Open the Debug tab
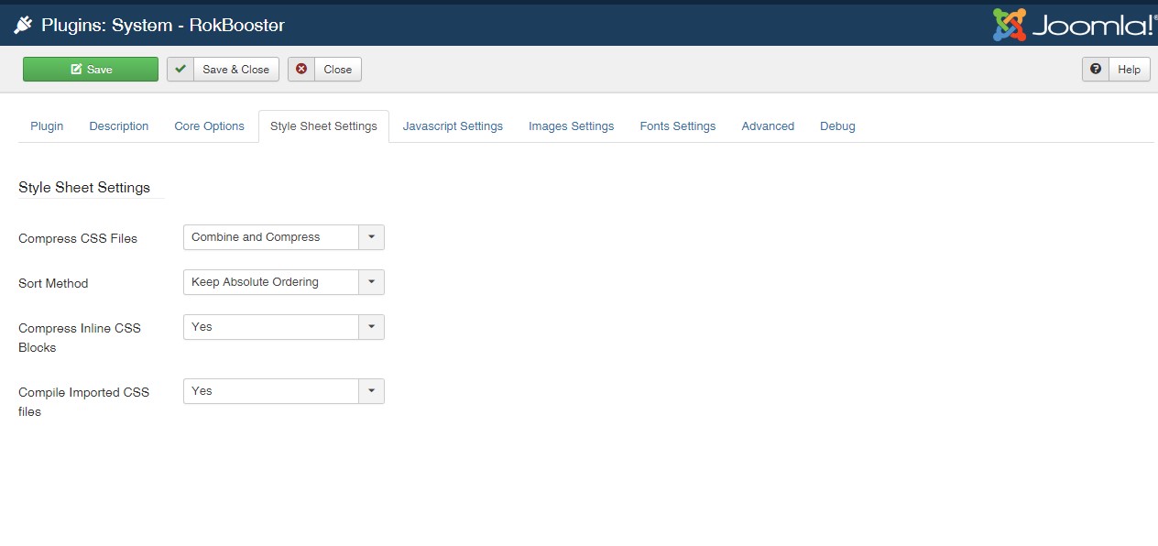This screenshot has height=546, width=1158. coord(837,126)
